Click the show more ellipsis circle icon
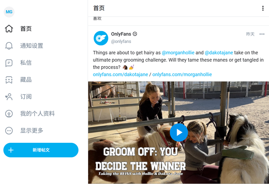This screenshot has height=184, width=269. tap(9, 131)
